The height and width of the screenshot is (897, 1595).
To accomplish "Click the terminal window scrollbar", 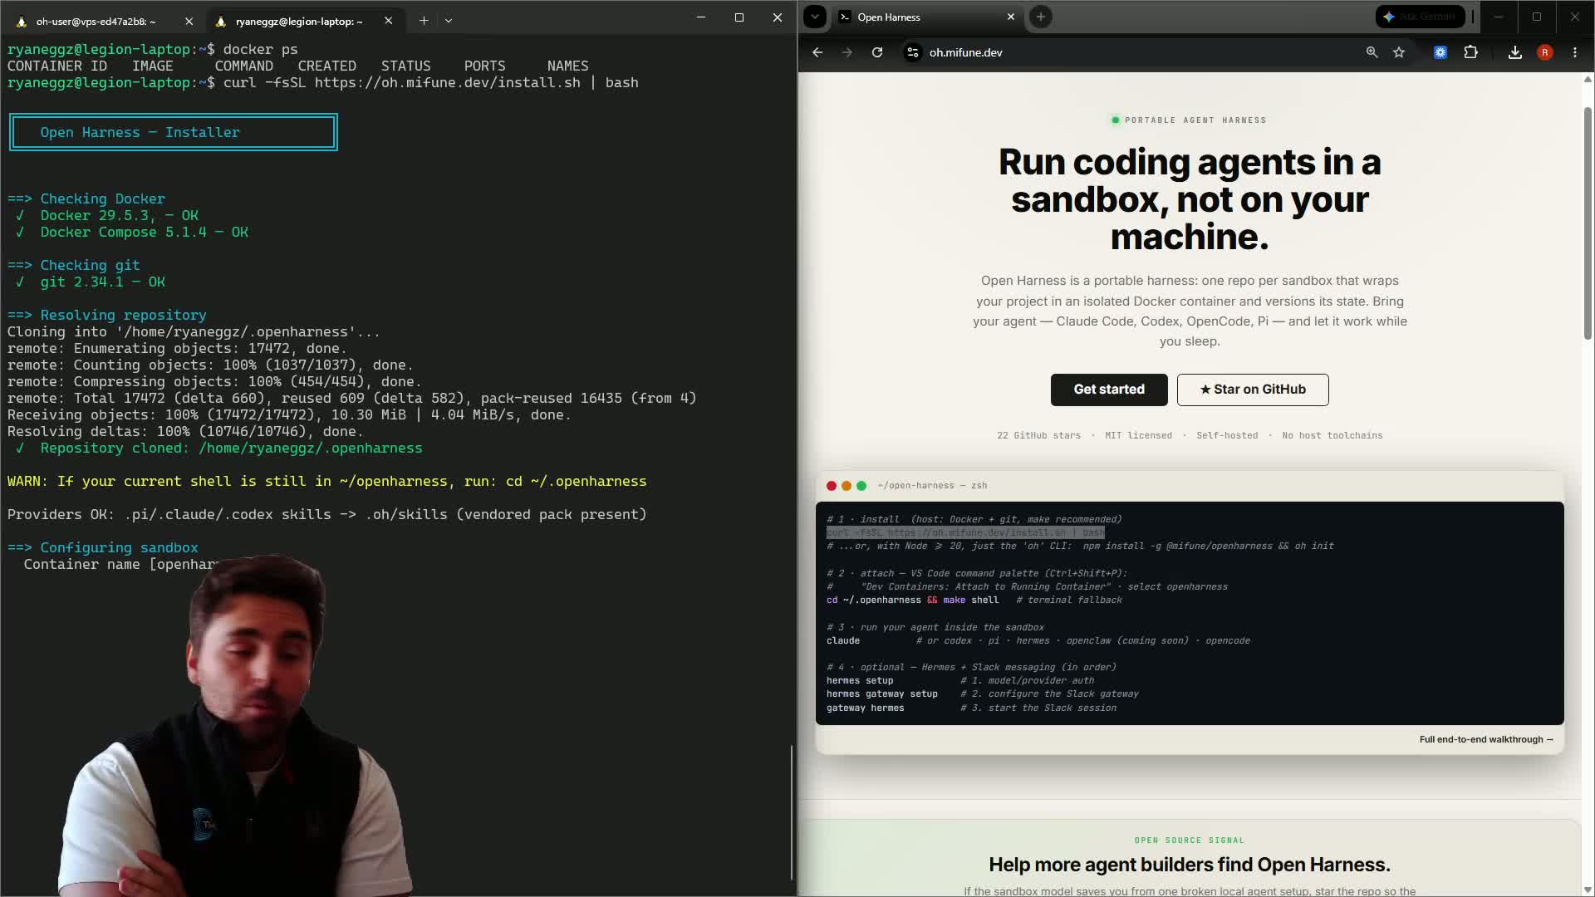I will coord(792,812).
